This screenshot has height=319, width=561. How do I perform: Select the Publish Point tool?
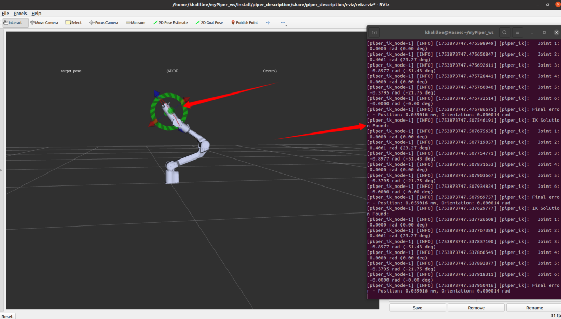pos(244,23)
